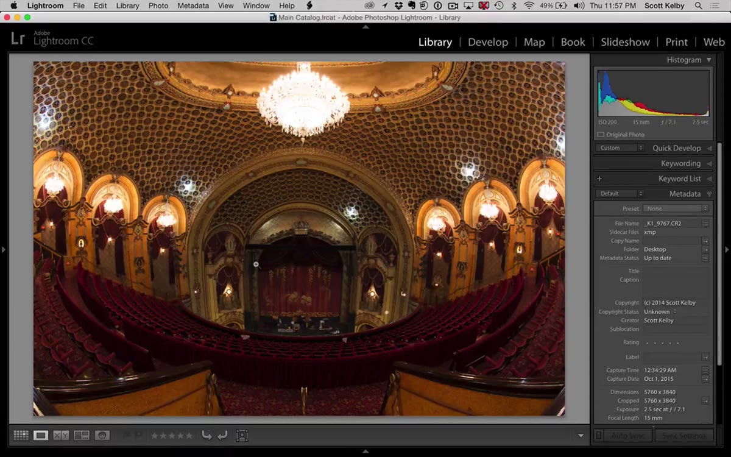
Task: Click Cropped dimensions arrow icon
Action: (705, 401)
